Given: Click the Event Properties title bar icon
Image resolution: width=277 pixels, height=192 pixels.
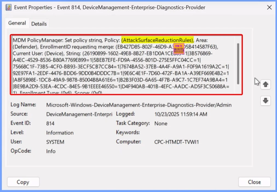Looking at the screenshot, I should click(8, 8).
